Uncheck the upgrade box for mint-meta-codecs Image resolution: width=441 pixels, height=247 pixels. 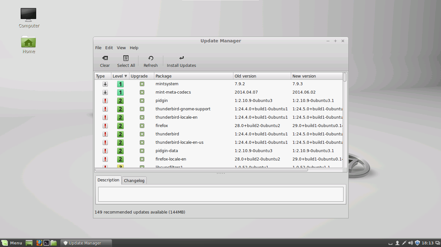142,92
